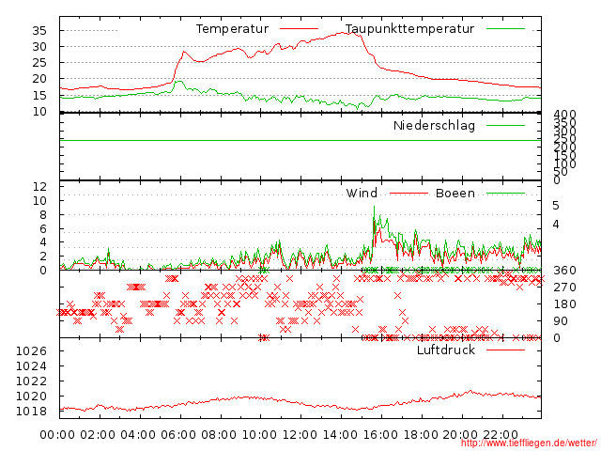Click the green Boeen legend line
The image size is (601, 451).
coord(505,193)
